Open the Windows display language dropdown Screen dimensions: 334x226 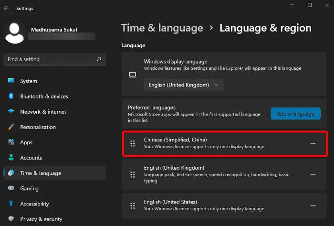184,85
